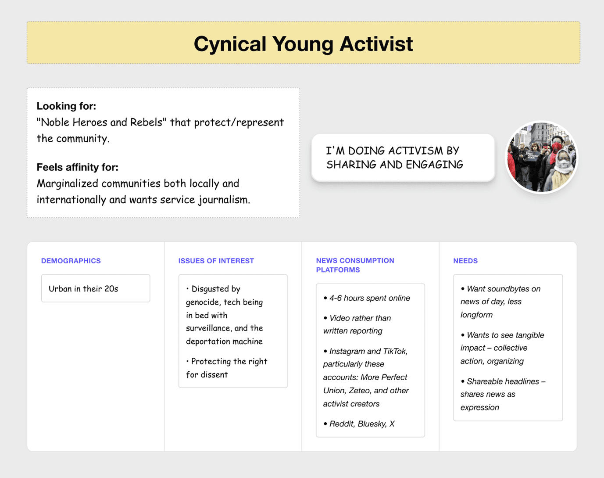Click the 'Feels affinity for:' heading
Screen dimensions: 604x478
(x=78, y=167)
